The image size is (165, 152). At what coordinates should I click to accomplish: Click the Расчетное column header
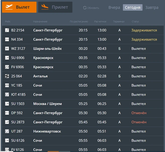pyautogui.click(x=100, y=21)
